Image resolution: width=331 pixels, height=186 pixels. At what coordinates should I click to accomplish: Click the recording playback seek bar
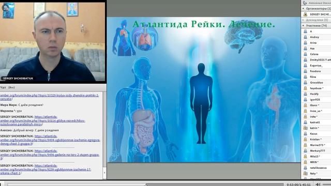pos(146,185)
